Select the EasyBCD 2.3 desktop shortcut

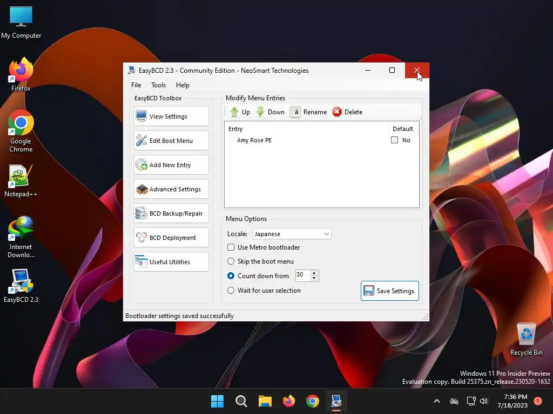[x=21, y=286]
